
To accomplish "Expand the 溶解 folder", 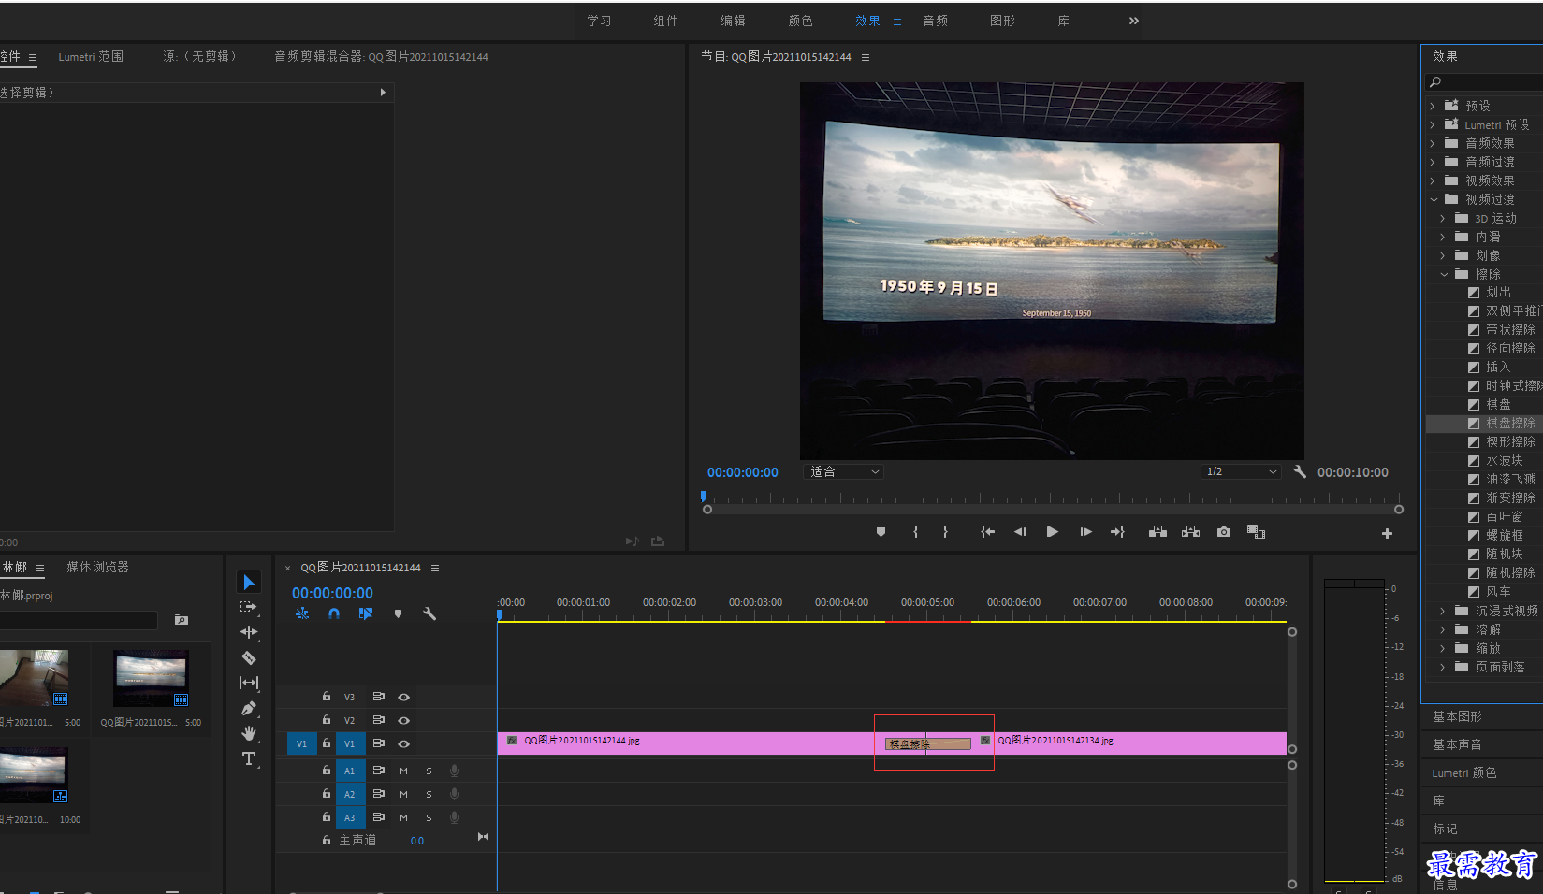I will (x=1443, y=629).
